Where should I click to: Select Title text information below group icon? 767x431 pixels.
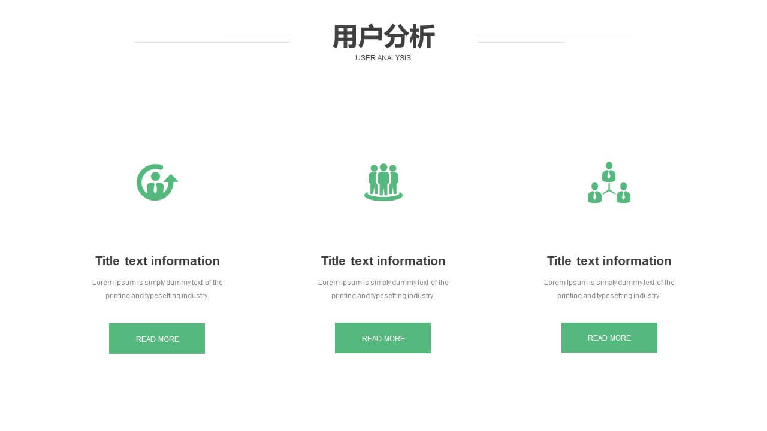click(383, 261)
